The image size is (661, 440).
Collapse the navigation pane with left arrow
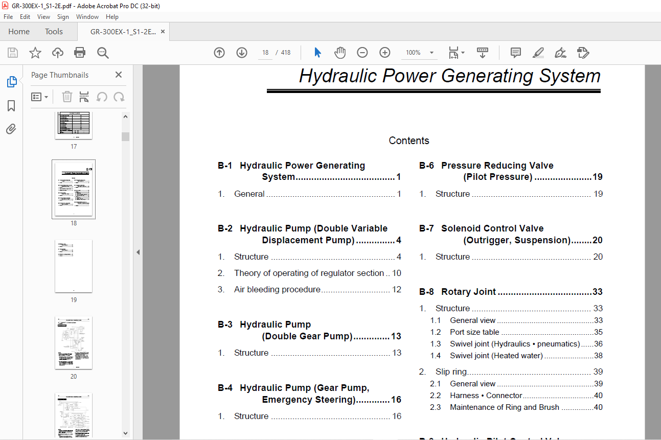[x=138, y=252]
